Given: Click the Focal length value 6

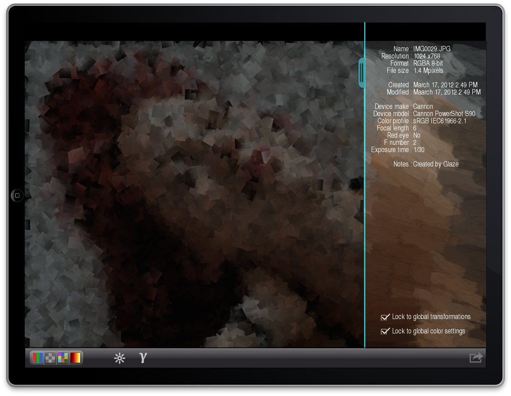Looking at the screenshot, I should point(415,128).
